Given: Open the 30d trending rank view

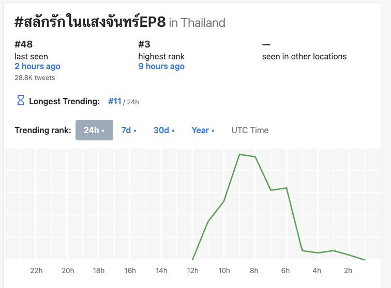Looking at the screenshot, I should click(163, 130).
